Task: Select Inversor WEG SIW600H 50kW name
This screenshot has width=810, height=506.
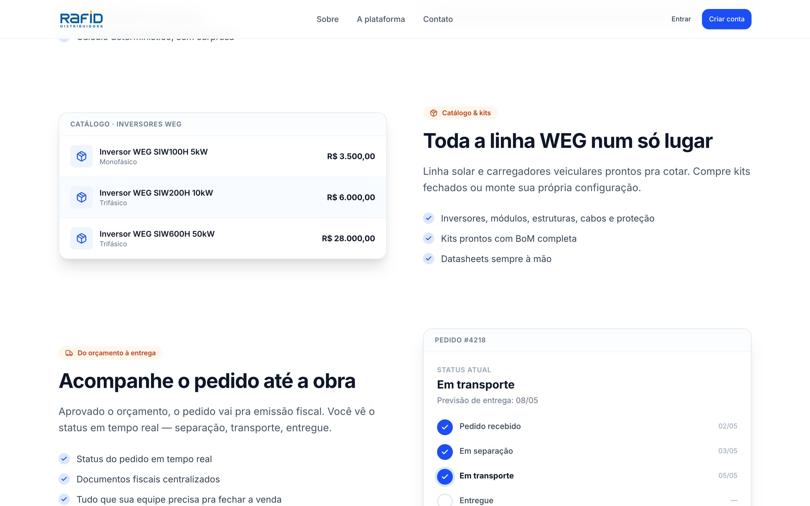Action: [x=157, y=234]
